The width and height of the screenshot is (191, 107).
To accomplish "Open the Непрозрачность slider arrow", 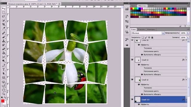I will click(x=188, y=33).
